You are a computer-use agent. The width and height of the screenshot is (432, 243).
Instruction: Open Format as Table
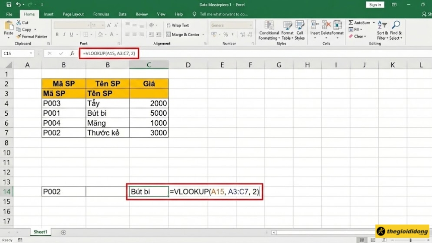point(287,30)
